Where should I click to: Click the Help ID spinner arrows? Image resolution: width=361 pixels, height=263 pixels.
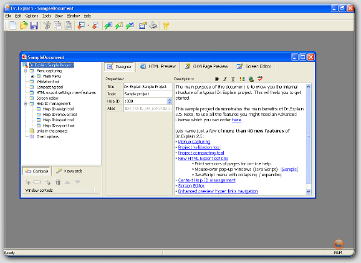pos(170,101)
